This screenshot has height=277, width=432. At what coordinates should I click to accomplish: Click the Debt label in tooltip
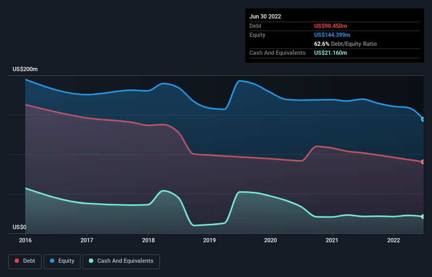[x=255, y=26]
